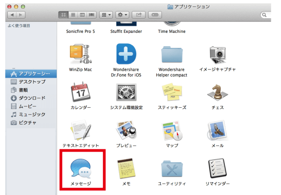The width and height of the screenshot is (281, 195).
Task: Select アプリケーション in the sidebar
Action: click(31, 74)
